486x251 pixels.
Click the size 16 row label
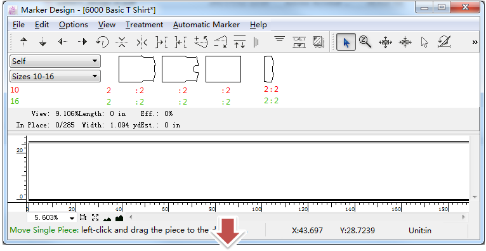tap(15, 101)
